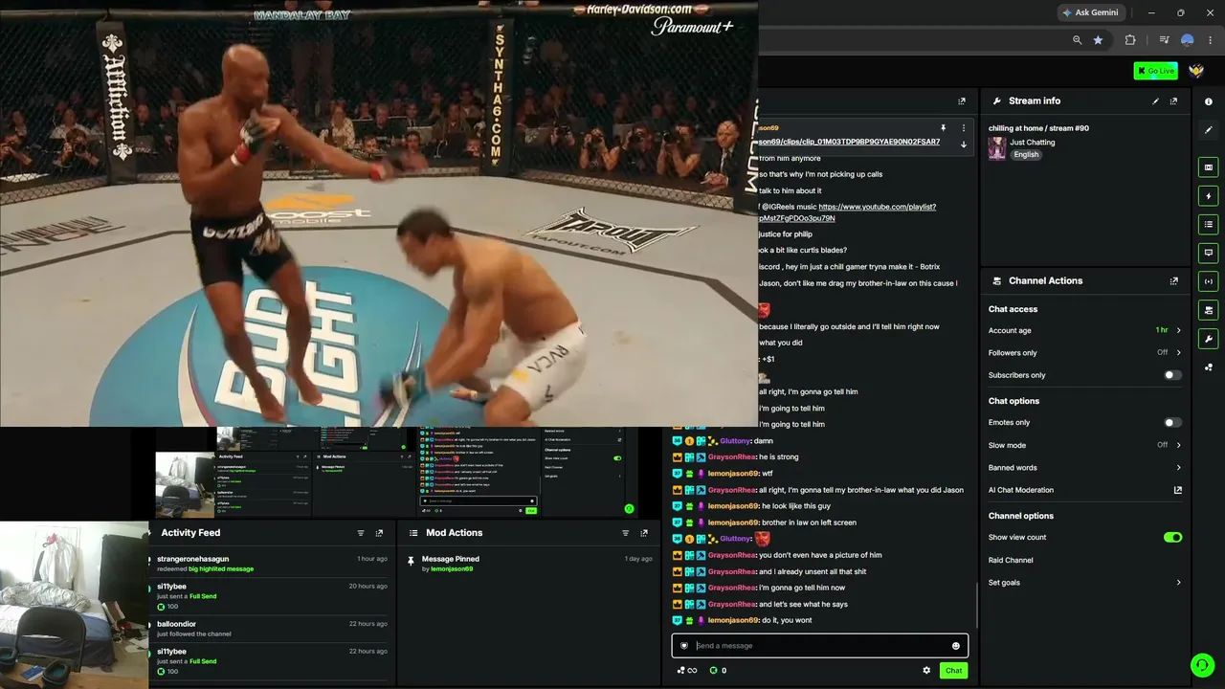Click the webcam preview thumbnail

75,605
